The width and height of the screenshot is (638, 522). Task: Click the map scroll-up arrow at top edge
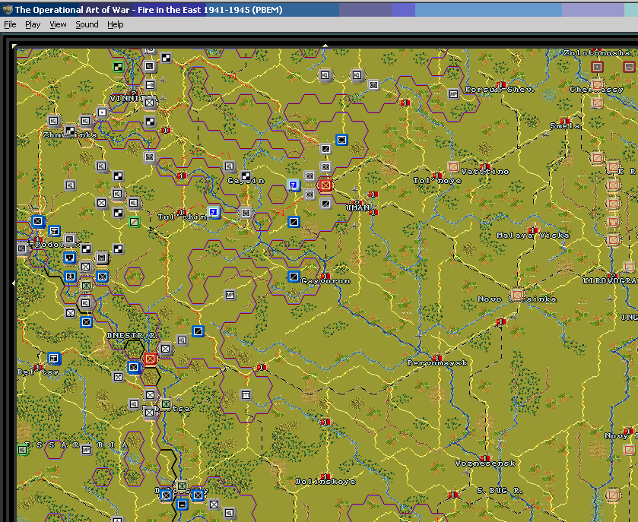[325, 46]
